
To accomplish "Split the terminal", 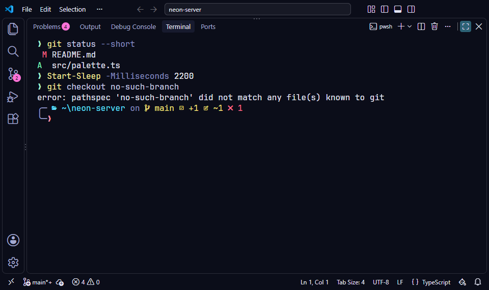I will tap(421, 27).
